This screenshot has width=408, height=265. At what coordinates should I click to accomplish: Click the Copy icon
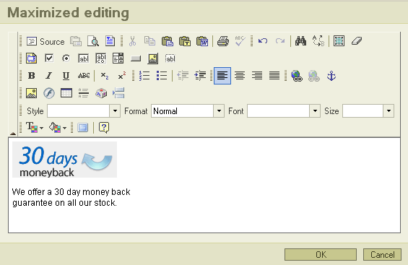[x=149, y=41]
